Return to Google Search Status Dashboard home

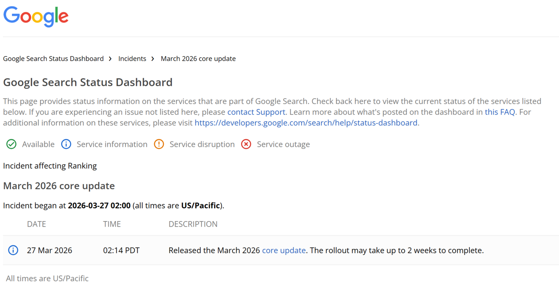(x=53, y=58)
